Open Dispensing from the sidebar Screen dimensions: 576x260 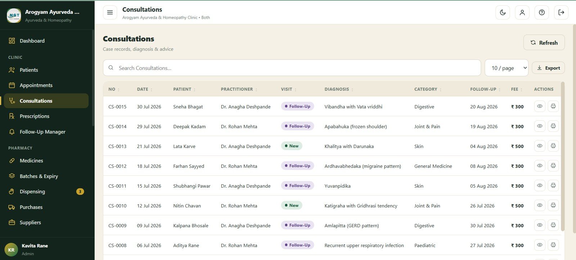point(46,192)
